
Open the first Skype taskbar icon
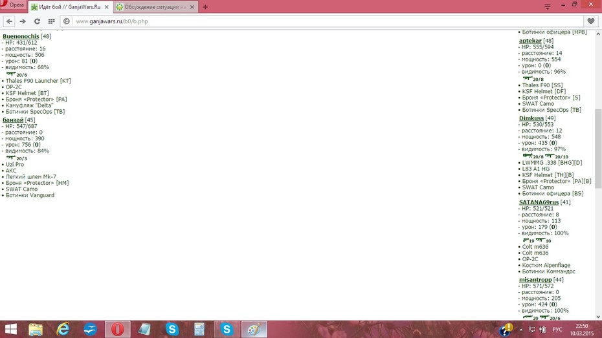click(x=172, y=330)
